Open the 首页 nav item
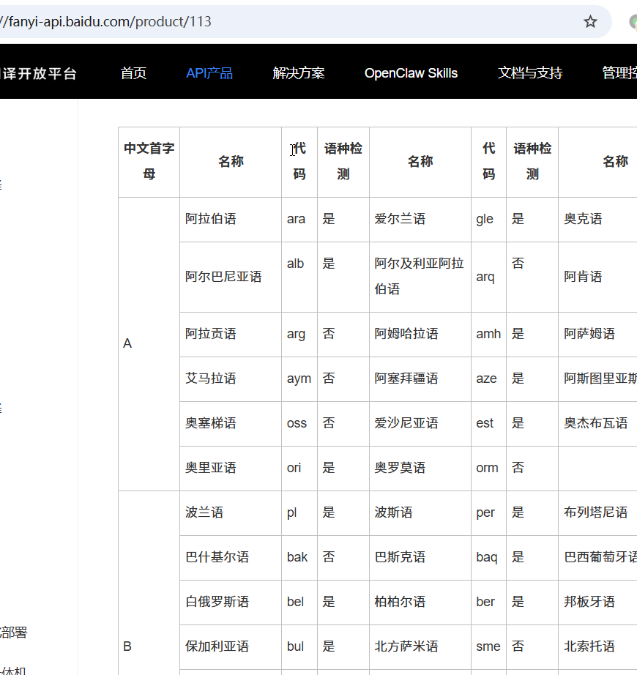This screenshot has width=637, height=675. (133, 73)
